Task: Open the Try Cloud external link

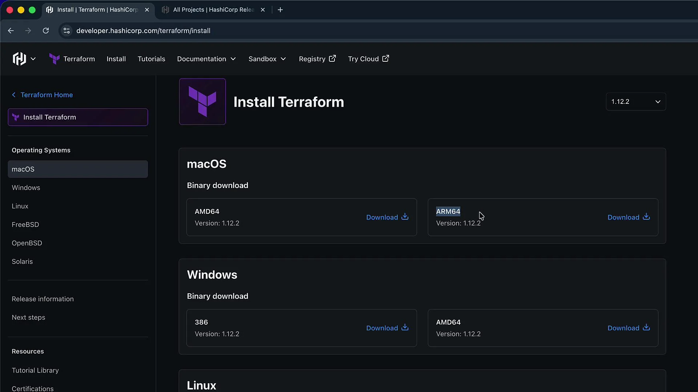Action: pyautogui.click(x=368, y=59)
